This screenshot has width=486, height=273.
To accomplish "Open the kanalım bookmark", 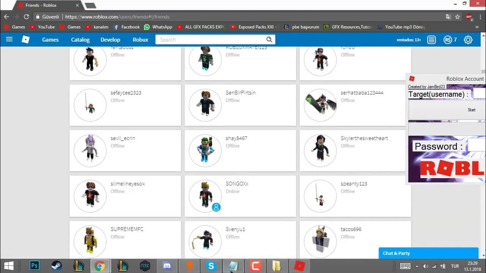I will click(x=97, y=27).
